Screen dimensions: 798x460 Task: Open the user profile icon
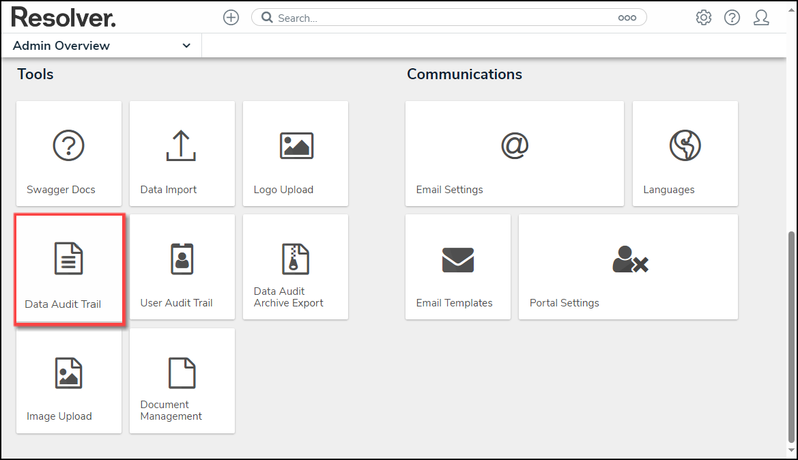point(761,18)
